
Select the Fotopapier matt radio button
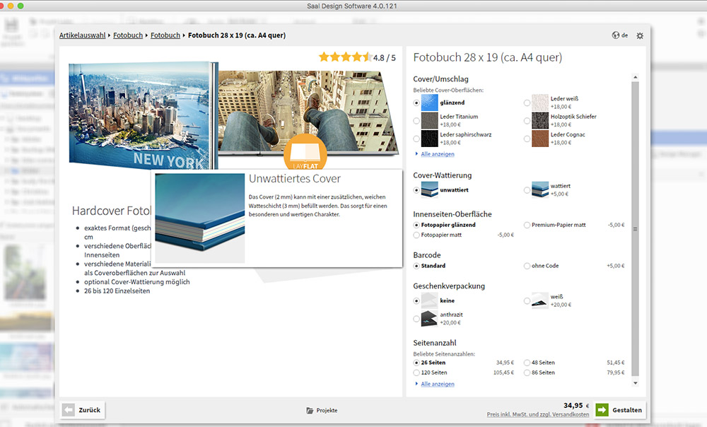pos(416,235)
